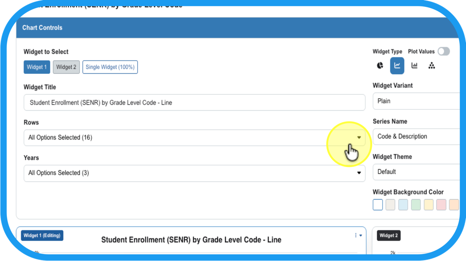Select the pink background color swatch
Image resolution: width=466 pixels, height=261 pixels.
point(441,205)
